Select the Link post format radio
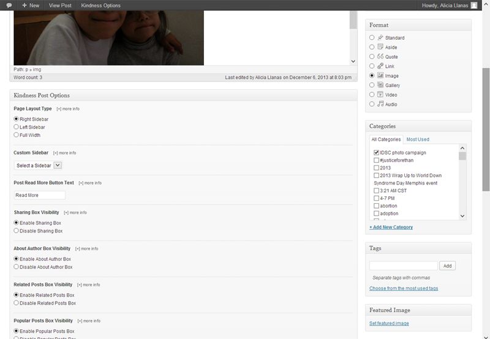Image resolution: width=490 pixels, height=339 pixels. tap(372, 66)
